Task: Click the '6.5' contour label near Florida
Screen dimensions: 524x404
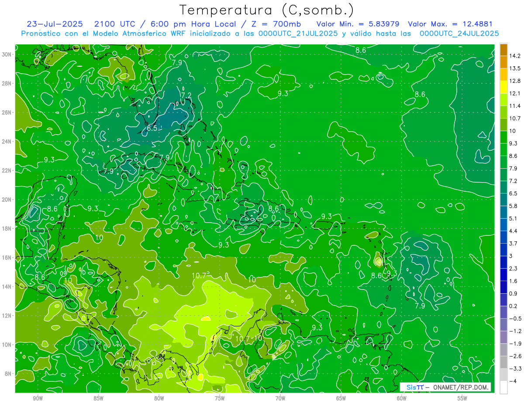Action: click(152, 129)
